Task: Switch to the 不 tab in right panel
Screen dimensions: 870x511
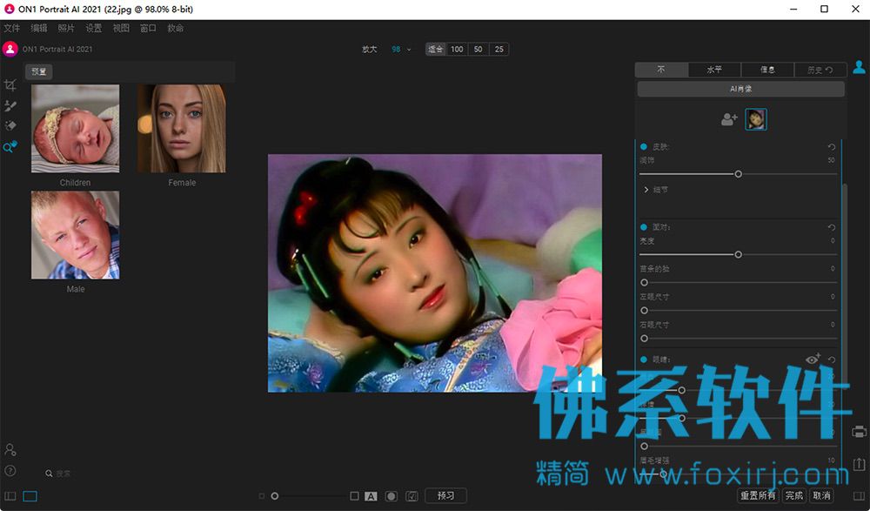Action: (661, 70)
